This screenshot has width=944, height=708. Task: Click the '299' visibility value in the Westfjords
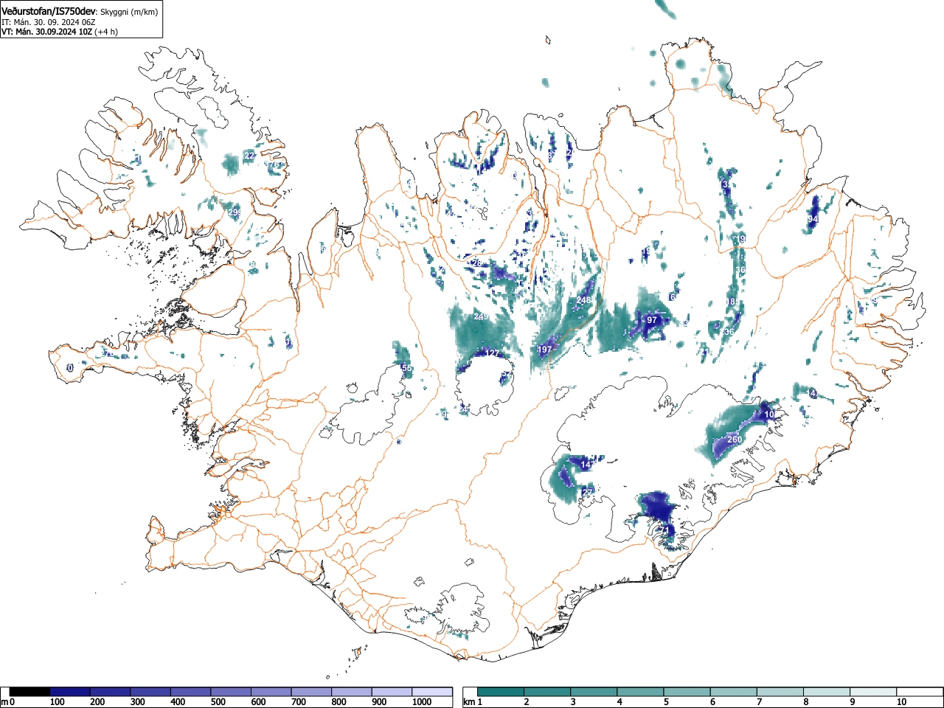coord(235,212)
